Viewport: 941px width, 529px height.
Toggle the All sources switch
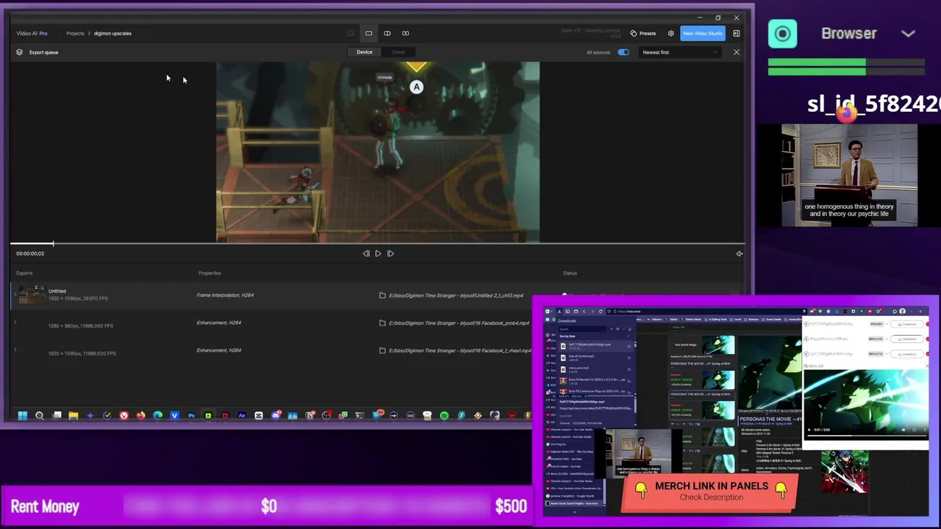623,52
